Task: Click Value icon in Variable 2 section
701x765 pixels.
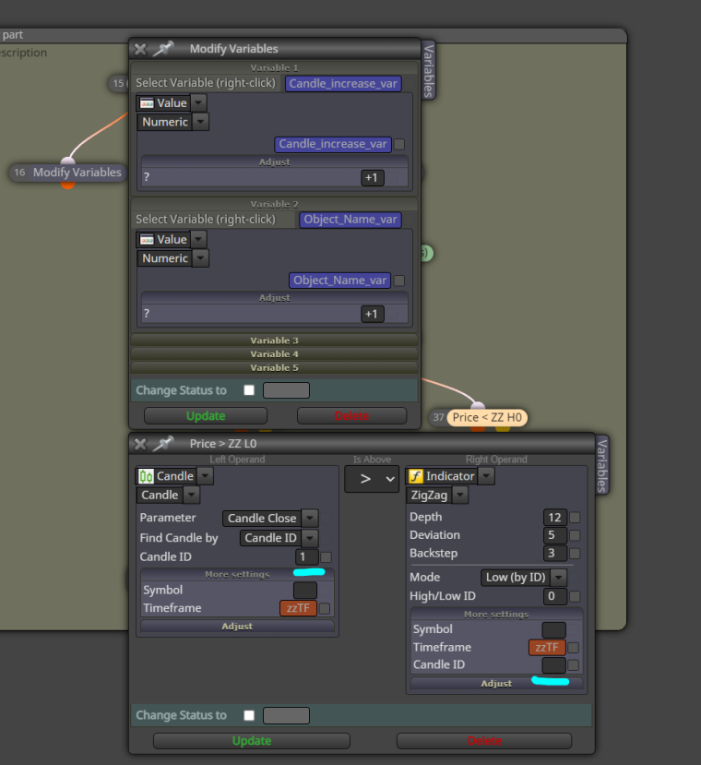Action: click(x=147, y=240)
